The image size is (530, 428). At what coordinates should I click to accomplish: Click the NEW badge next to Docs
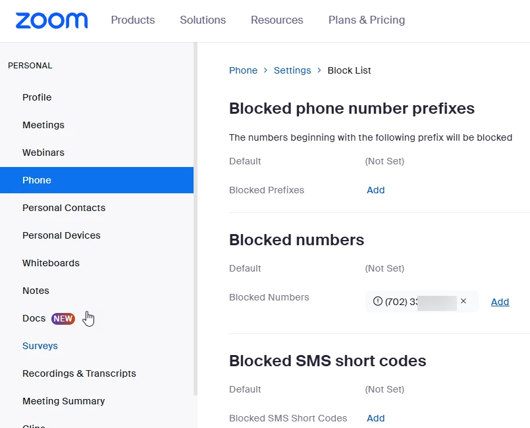[63, 318]
